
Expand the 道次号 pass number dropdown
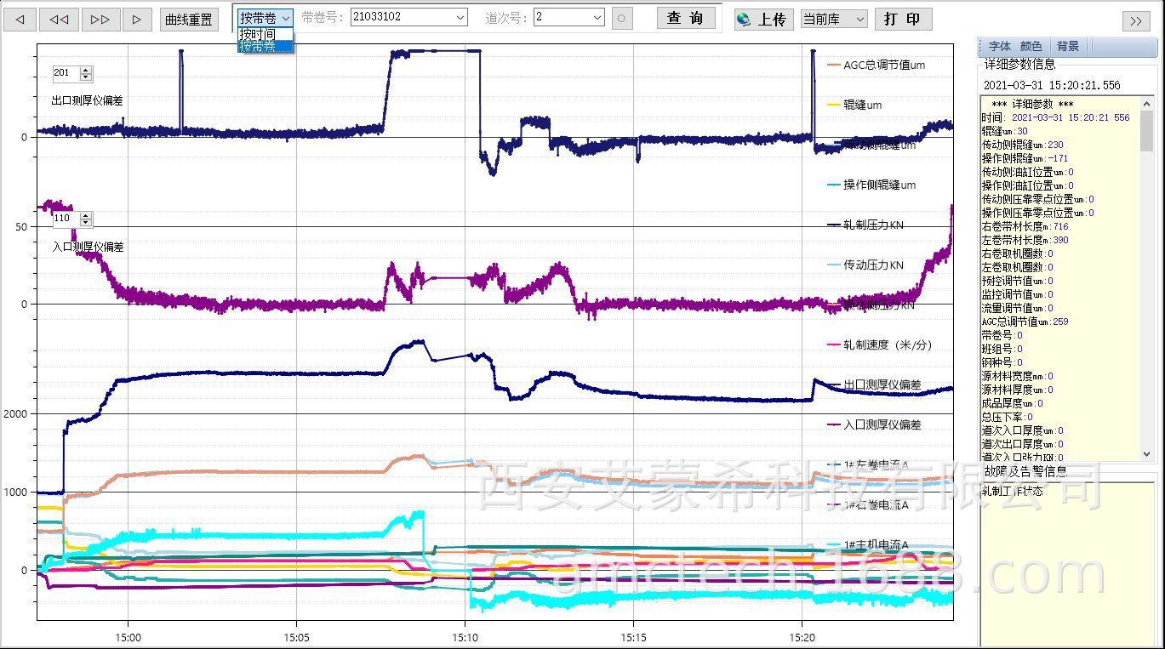[x=597, y=18]
